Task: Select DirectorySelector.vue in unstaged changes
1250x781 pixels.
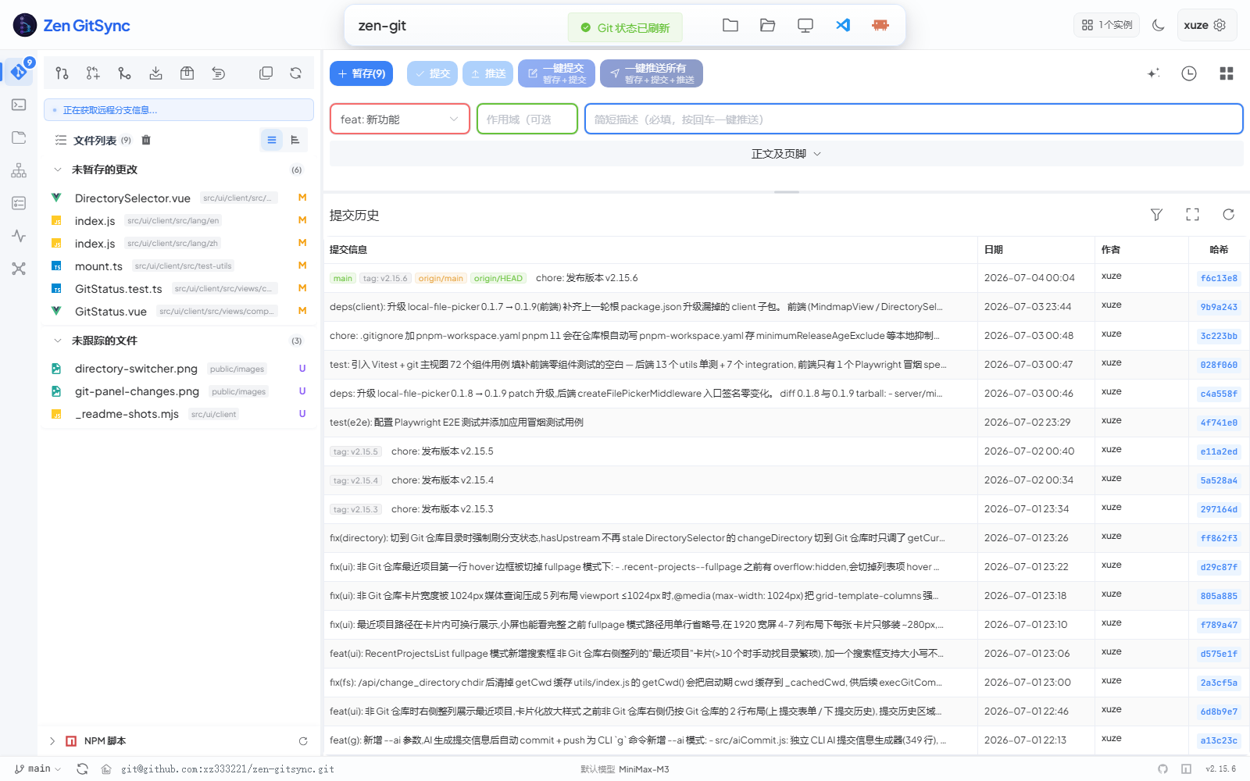Action: [178, 198]
